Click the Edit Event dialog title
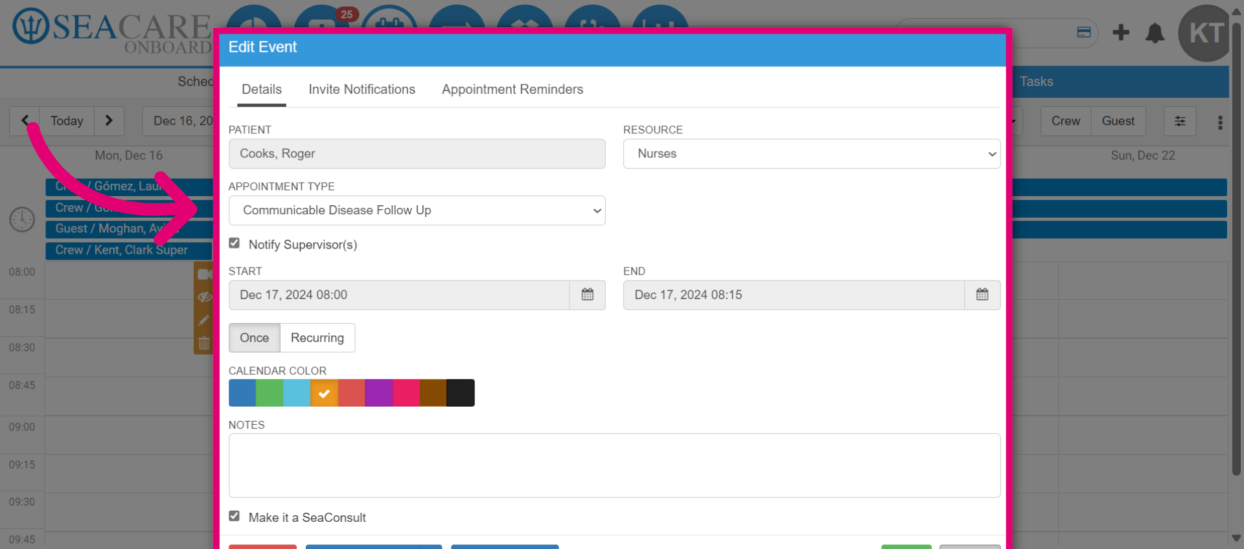This screenshot has height=549, width=1244. click(262, 47)
